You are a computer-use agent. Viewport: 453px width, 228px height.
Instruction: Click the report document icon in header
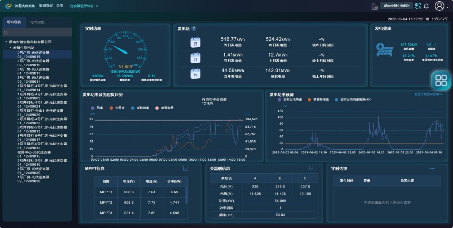pyautogui.click(x=375, y=6)
